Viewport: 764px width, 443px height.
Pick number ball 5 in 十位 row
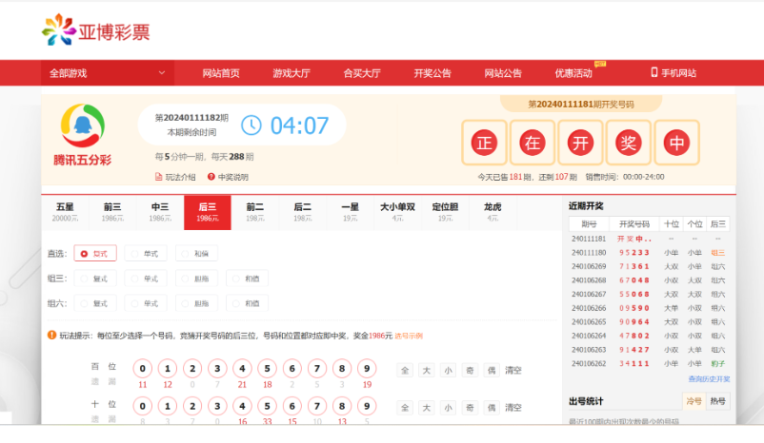click(267, 406)
